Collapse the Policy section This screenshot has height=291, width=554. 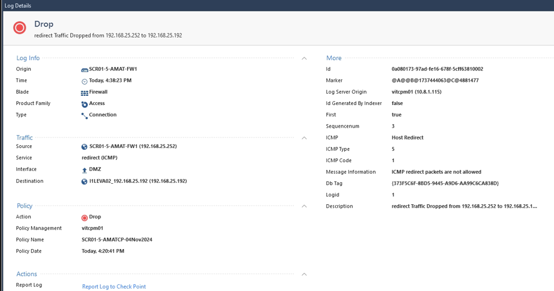coord(304,206)
